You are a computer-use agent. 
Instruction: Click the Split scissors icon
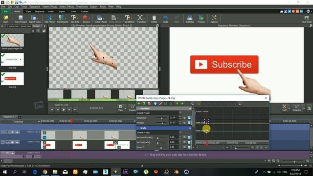pos(284,107)
